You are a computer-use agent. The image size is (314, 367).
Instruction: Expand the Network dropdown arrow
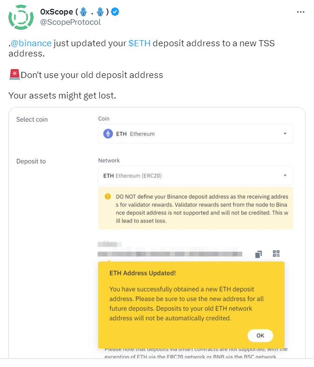pyautogui.click(x=285, y=176)
